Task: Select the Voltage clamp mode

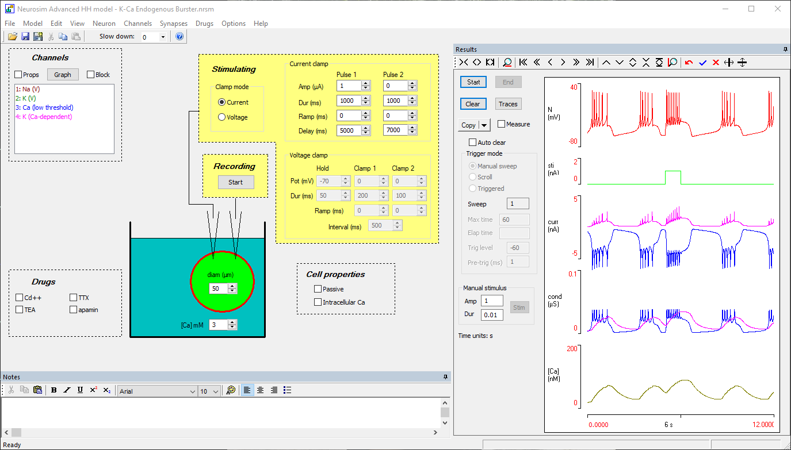Action: 222,117
